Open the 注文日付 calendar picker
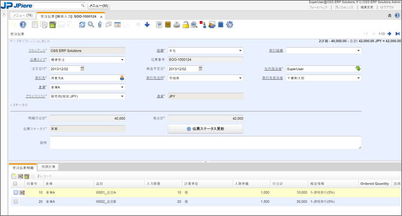This screenshot has height=216, width=402. point(82,68)
